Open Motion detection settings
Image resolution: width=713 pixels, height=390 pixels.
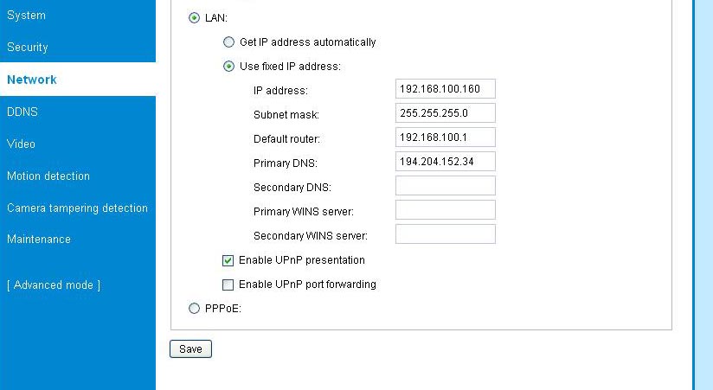coord(48,176)
